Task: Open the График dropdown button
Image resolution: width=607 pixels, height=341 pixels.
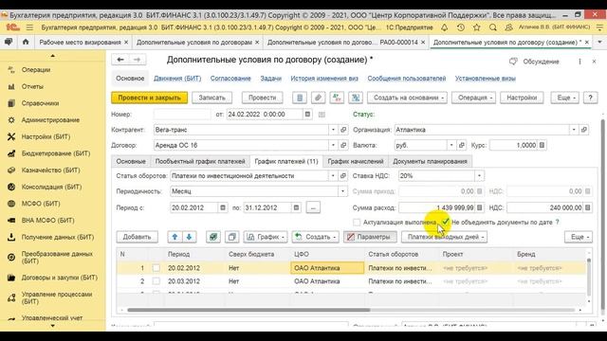Action: tap(266, 237)
